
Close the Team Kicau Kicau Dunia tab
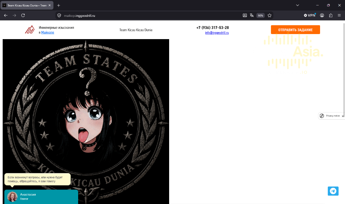pos(50,5)
